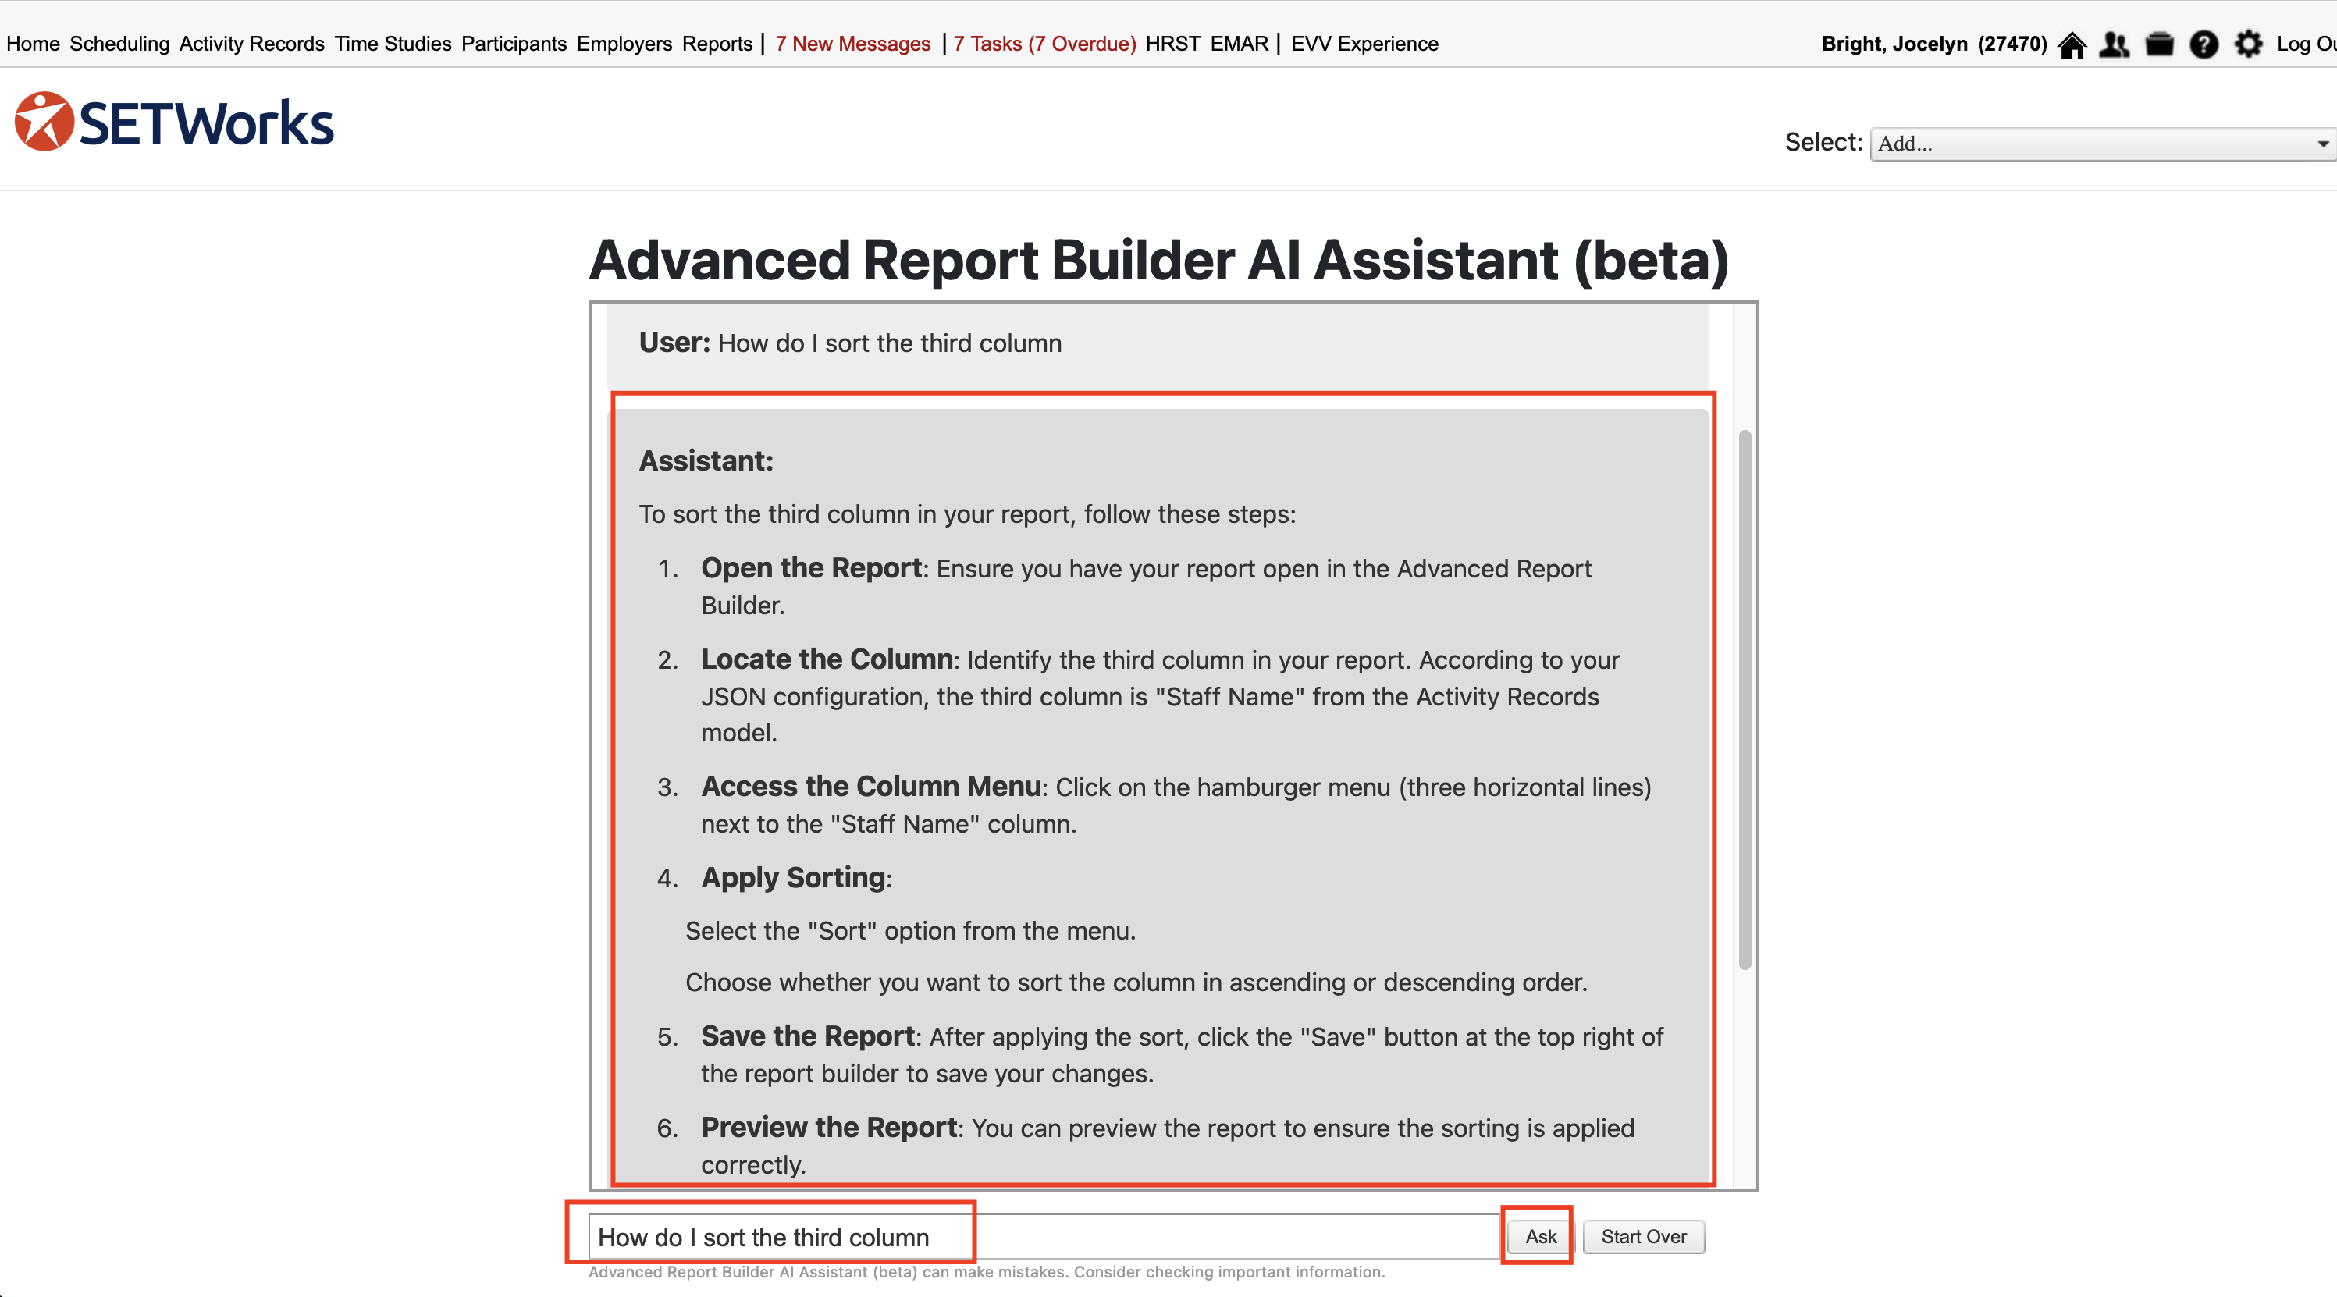Click the briefcase icon in header
This screenshot has height=1297, width=2337.
(2159, 44)
